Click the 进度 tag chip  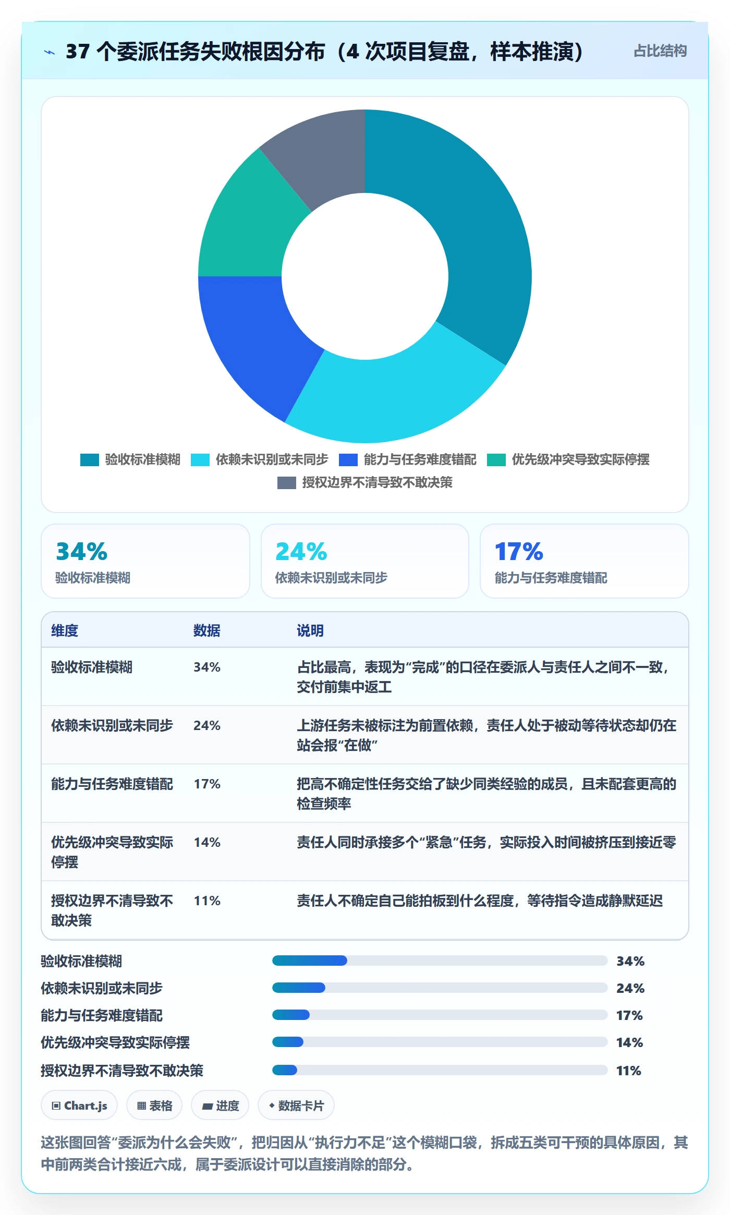tap(220, 1105)
